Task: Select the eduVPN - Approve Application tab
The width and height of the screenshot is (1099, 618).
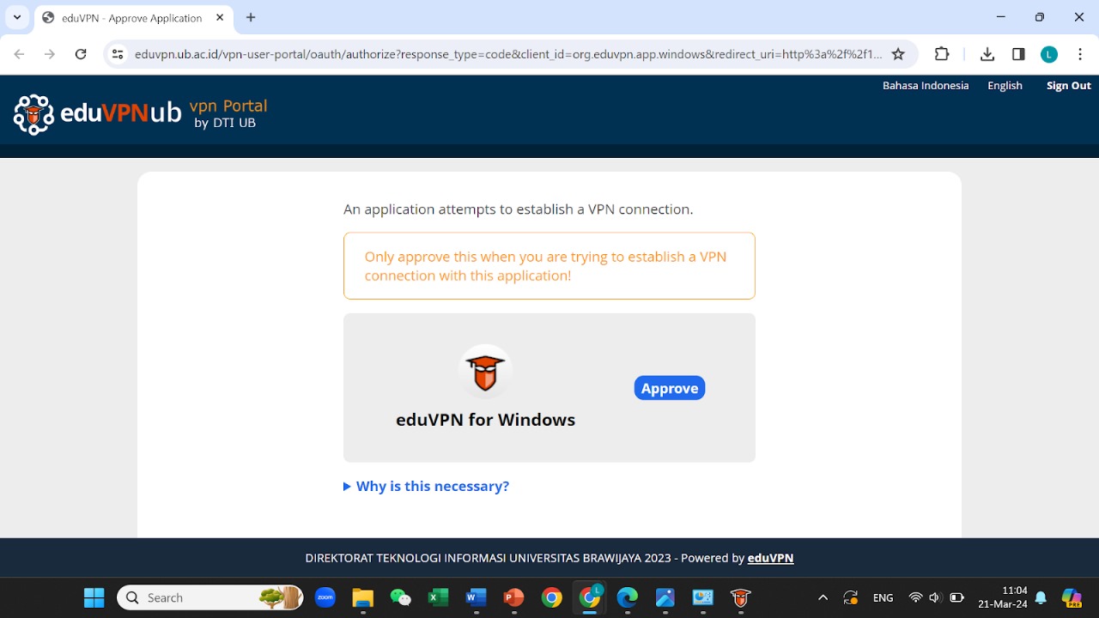Action: pos(134,18)
